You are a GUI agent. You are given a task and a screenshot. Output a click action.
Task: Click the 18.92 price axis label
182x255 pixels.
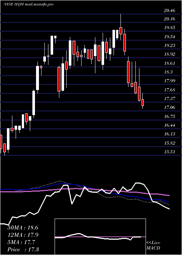pyautogui.click(x=170, y=54)
